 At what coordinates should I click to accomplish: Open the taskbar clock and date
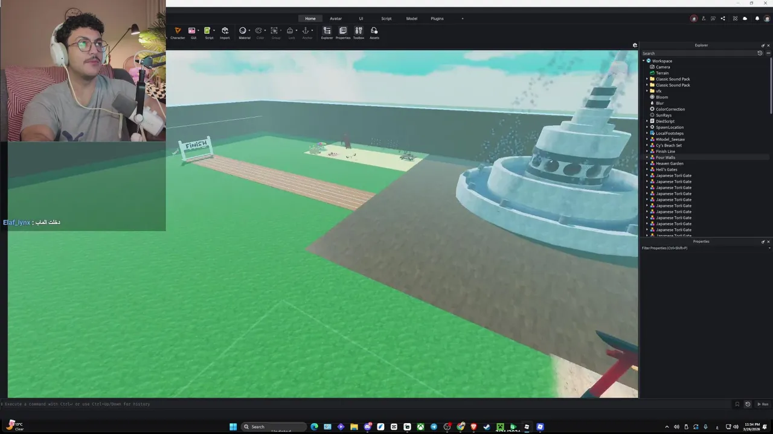[x=752, y=427]
